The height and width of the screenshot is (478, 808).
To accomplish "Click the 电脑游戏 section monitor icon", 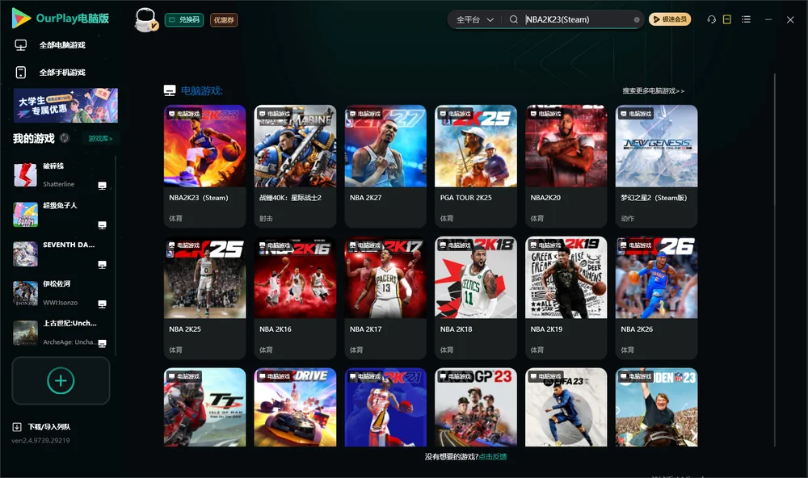I will [x=170, y=90].
